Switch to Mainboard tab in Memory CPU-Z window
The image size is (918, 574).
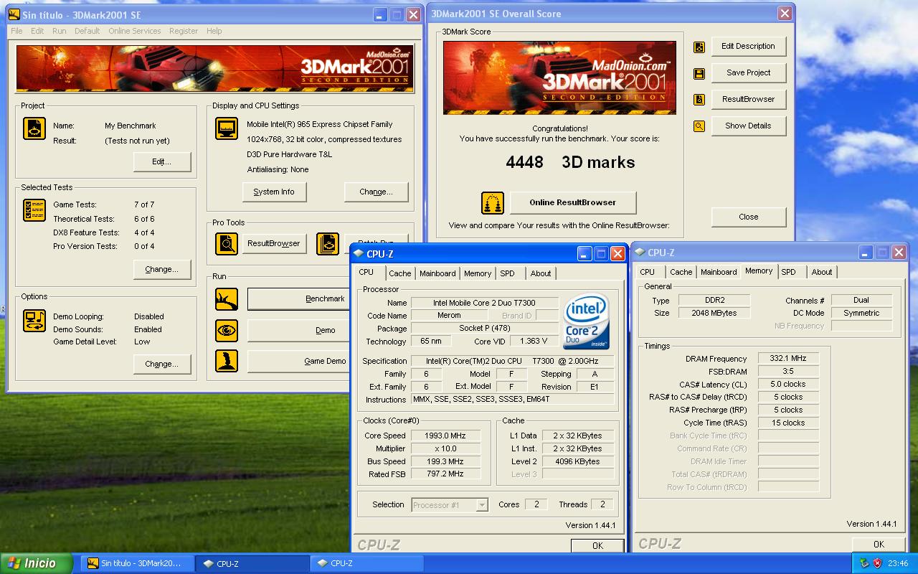(719, 272)
